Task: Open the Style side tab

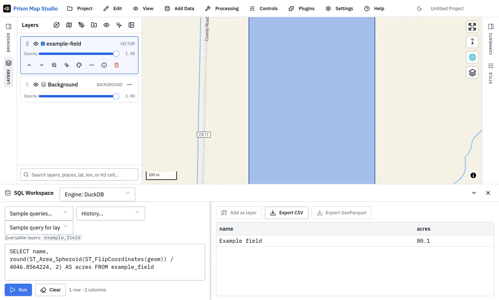Action: pos(491,74)
